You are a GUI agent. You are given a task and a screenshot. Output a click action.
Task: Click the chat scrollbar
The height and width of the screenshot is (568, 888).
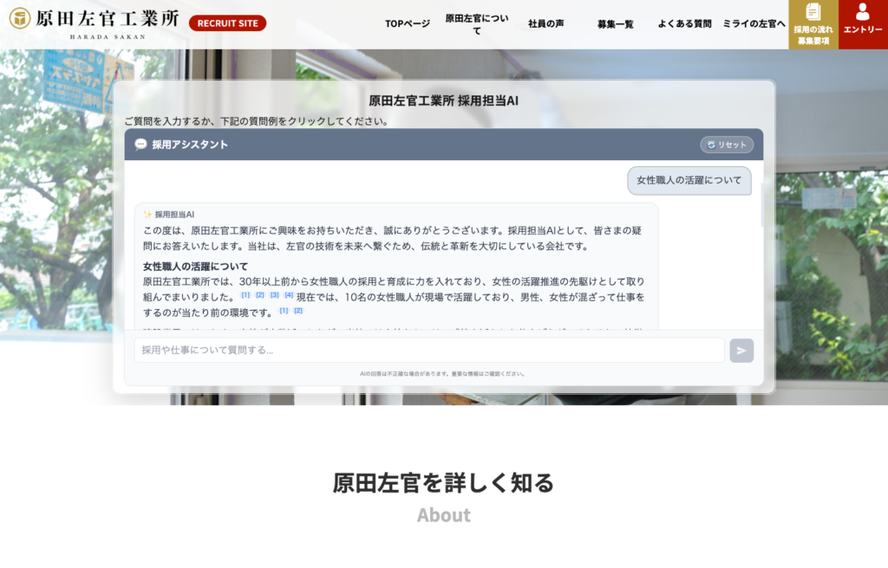coord(761,205)
